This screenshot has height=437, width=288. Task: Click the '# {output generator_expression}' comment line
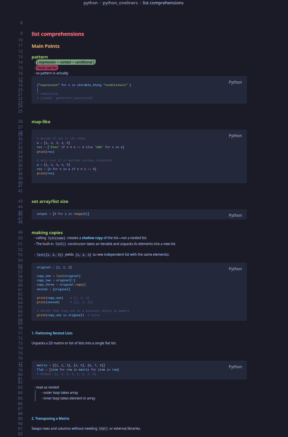click(65, 98)
